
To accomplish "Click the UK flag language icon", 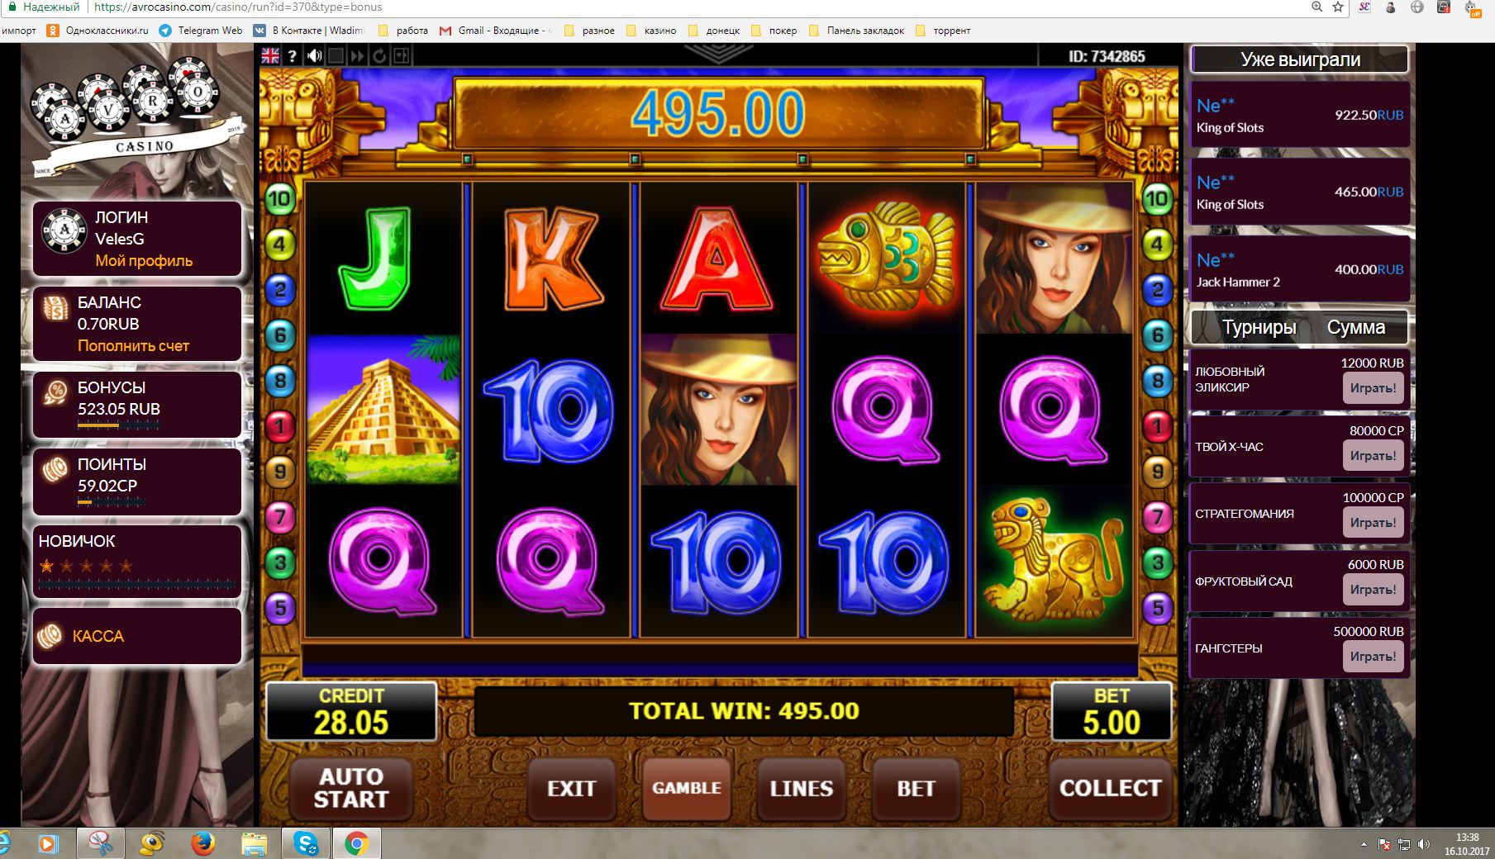I will (270, 55).
